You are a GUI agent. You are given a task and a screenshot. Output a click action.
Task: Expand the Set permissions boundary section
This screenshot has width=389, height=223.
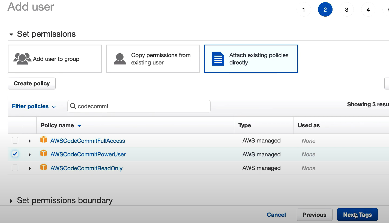coord(11,201)
